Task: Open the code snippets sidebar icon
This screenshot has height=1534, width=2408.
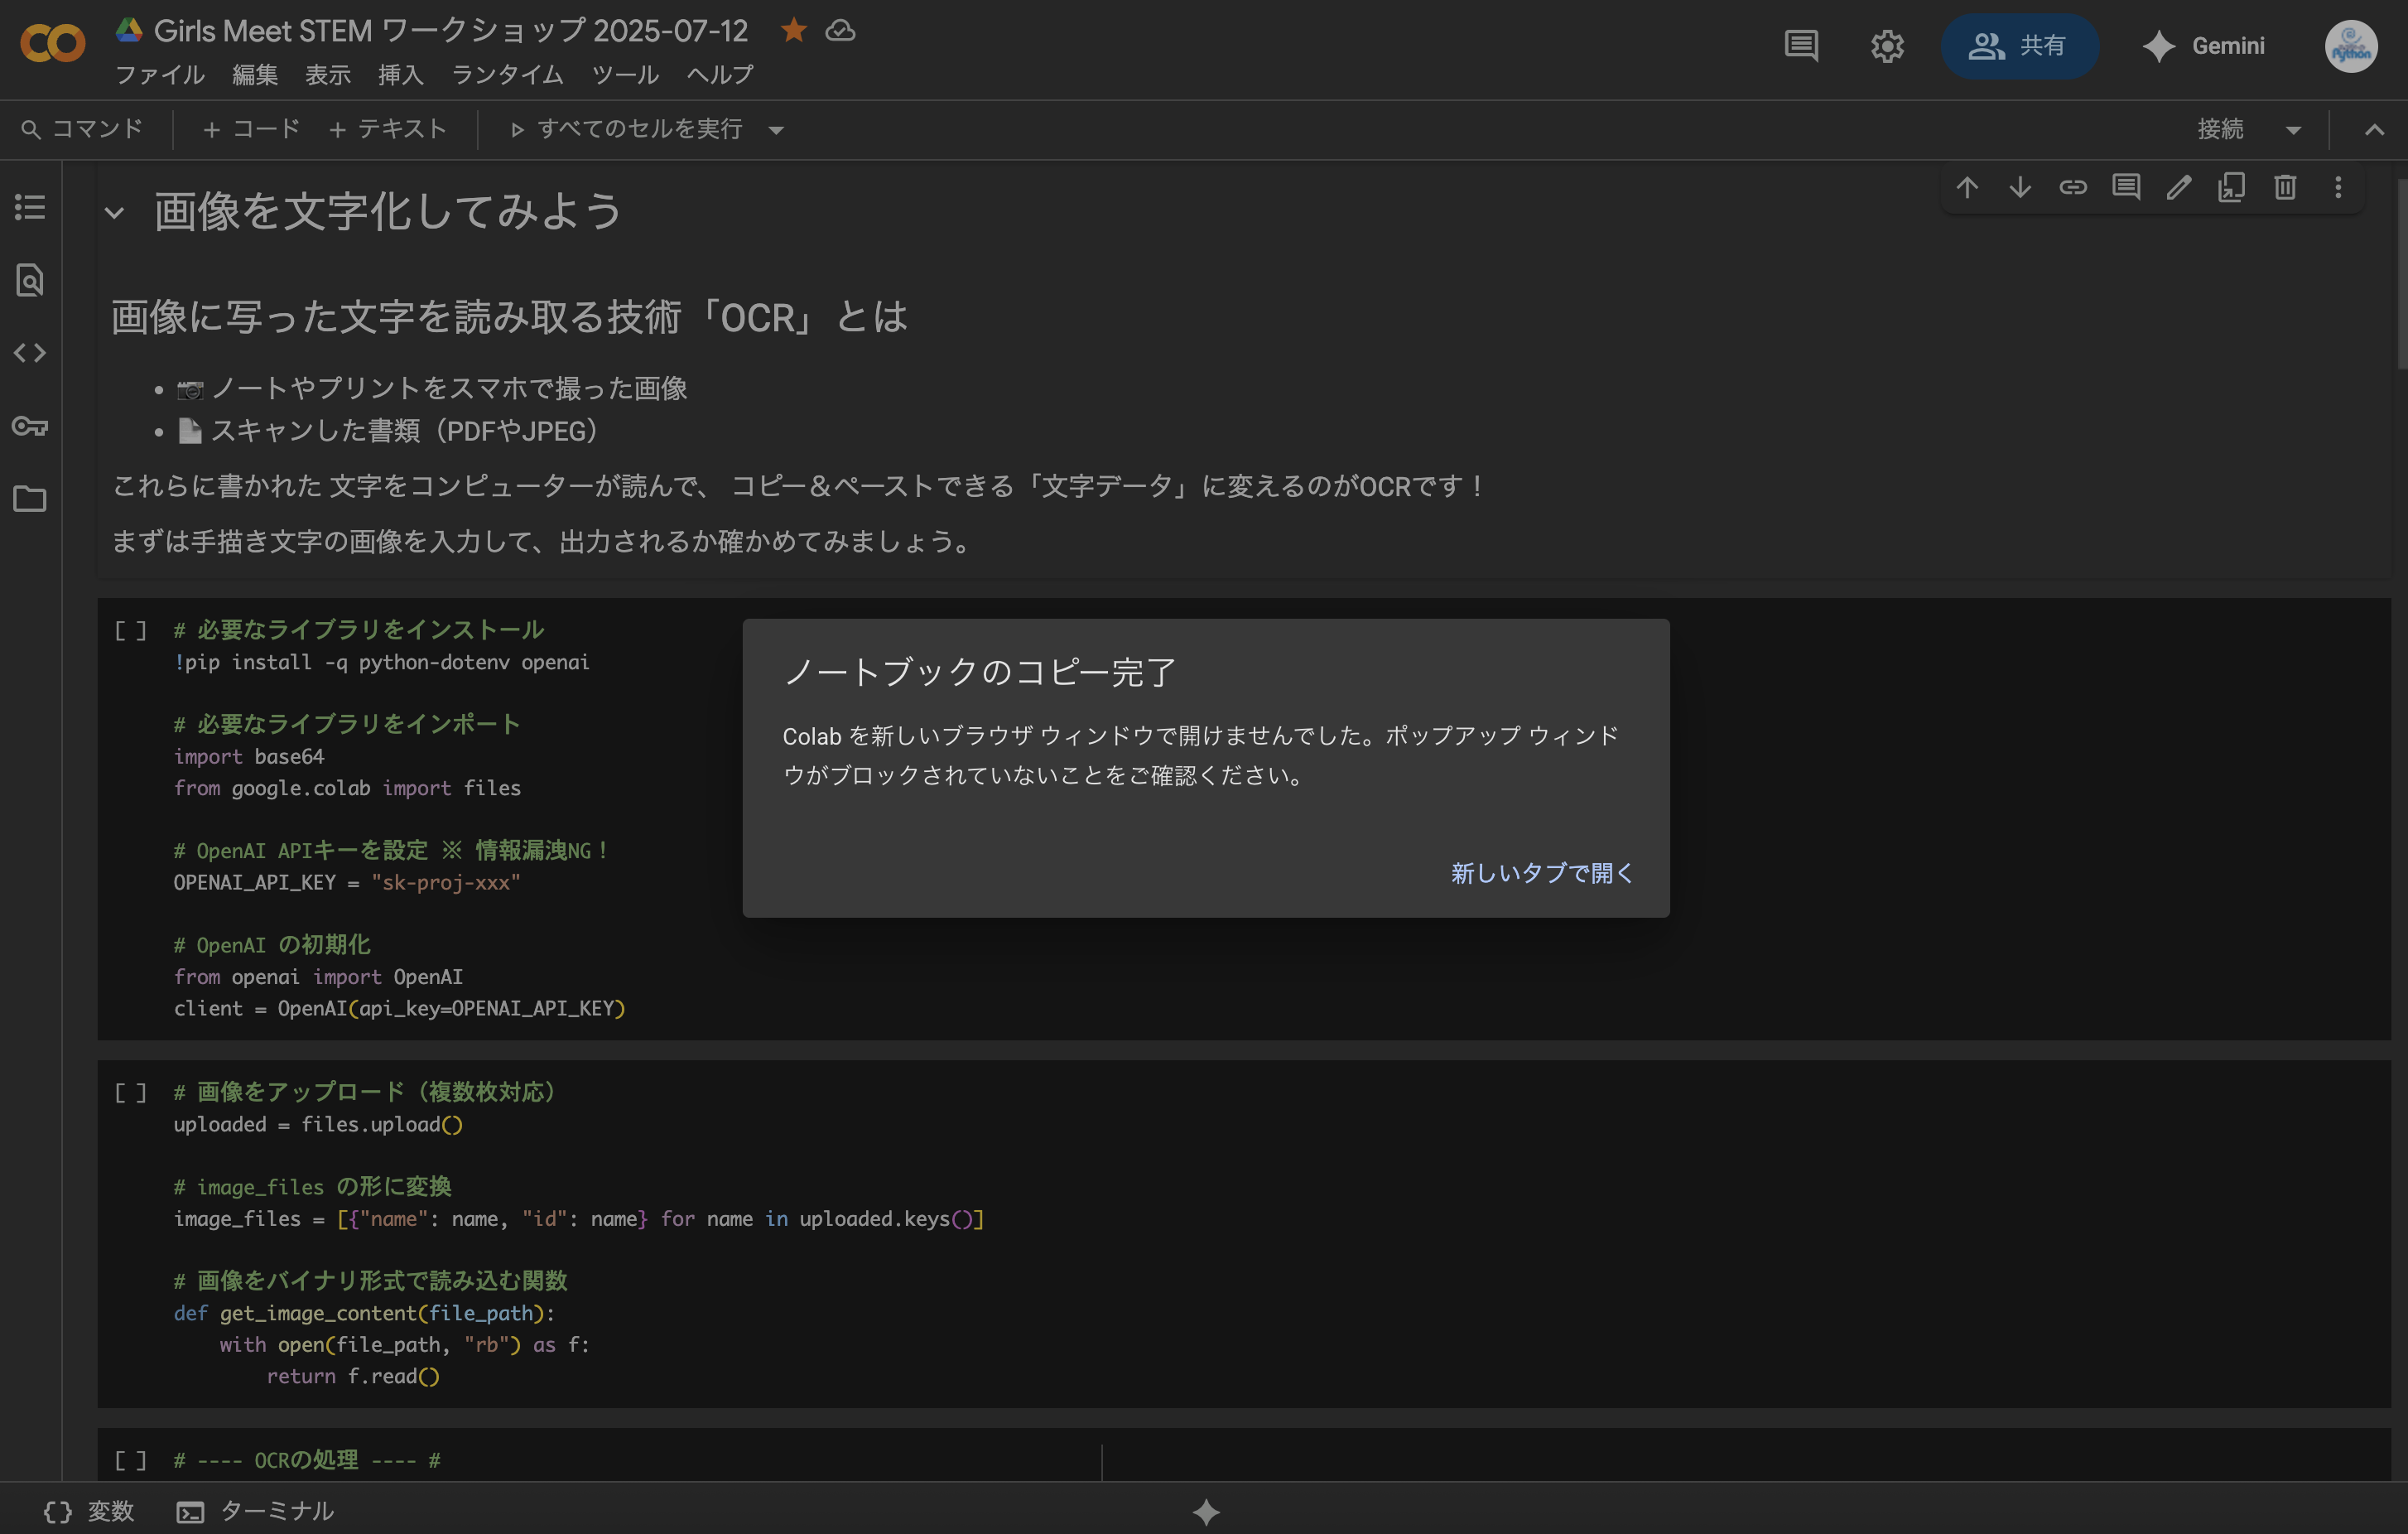Action: pos(30,353)
